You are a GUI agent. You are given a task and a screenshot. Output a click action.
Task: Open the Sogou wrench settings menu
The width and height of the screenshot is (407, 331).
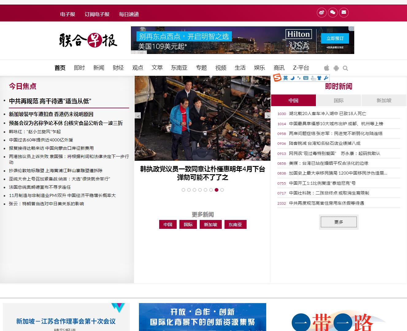[326, 78]
